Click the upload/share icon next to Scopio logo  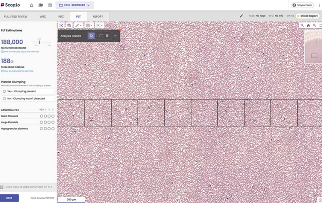[31, 5]
